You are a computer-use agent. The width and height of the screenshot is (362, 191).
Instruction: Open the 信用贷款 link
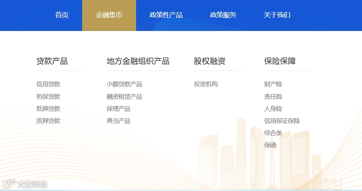(48, 84)
